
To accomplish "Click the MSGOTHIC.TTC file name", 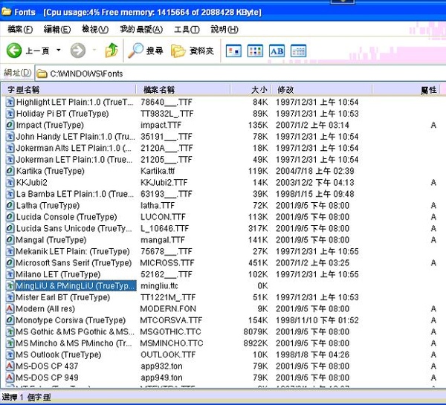I will pos(170,331).
